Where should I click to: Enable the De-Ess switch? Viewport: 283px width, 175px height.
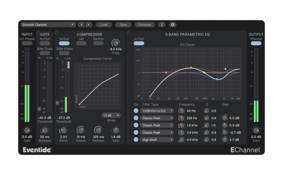click(x=98, y=43)
